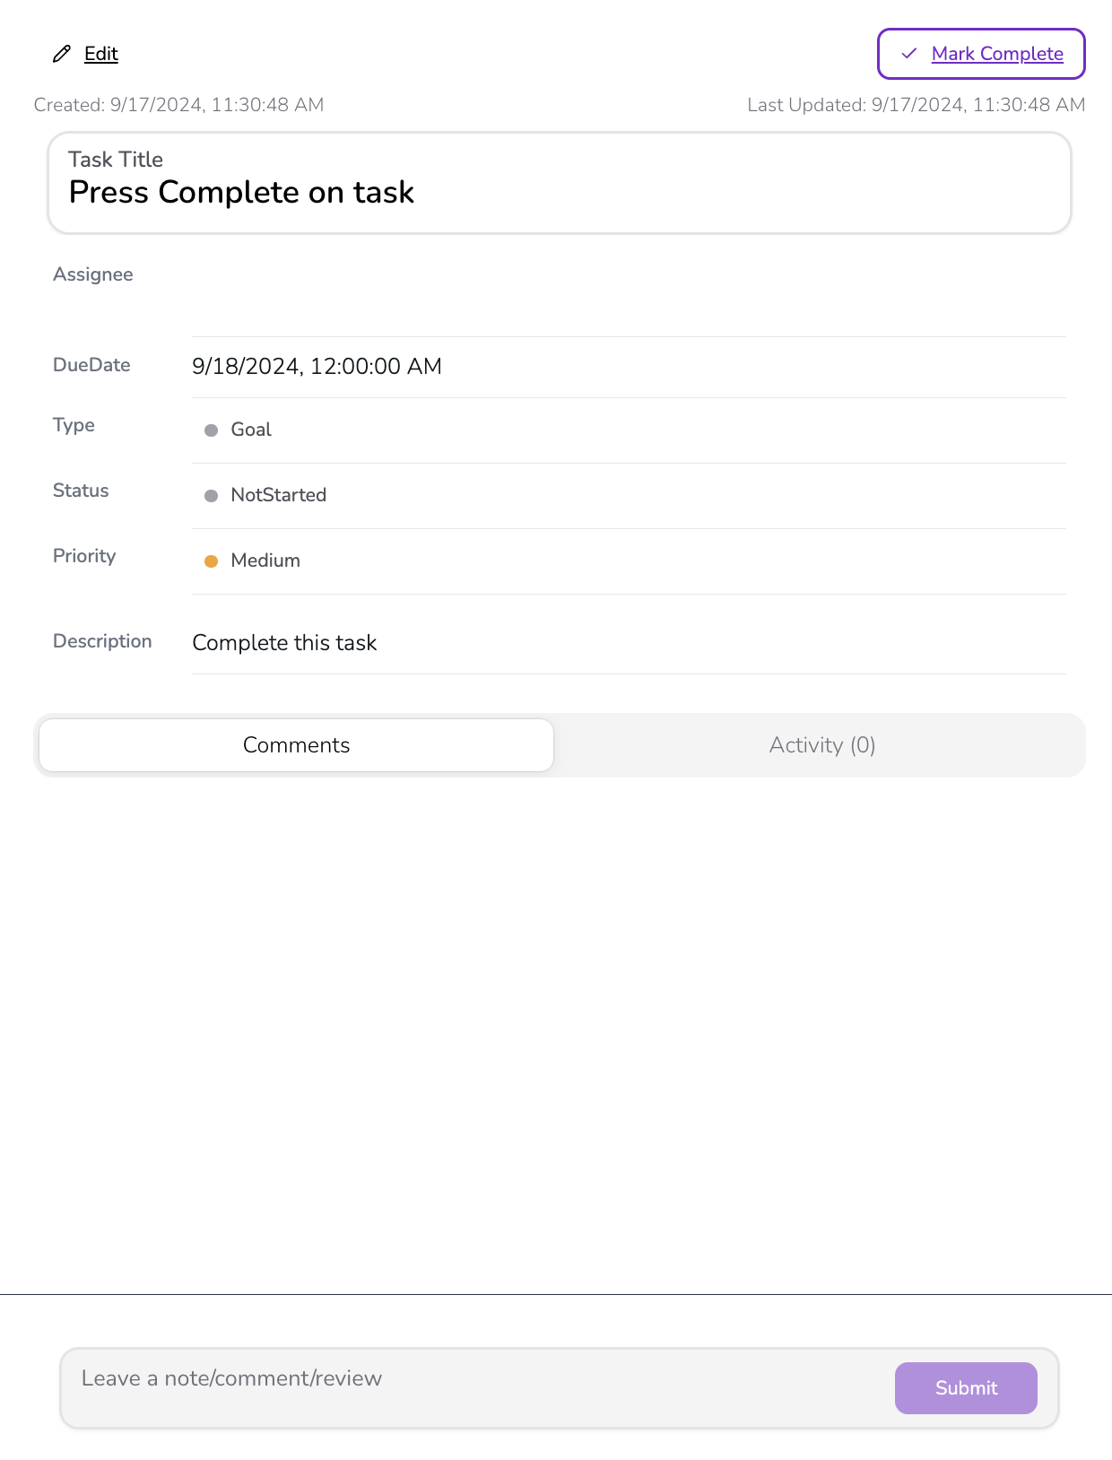The height and width of the screenshot is (1460, 1112).
Task: Select the due date value 9/18/2024
Action: coord(317,366)
